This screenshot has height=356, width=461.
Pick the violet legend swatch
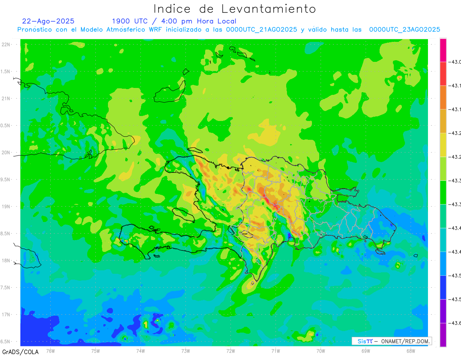[443, 311]
